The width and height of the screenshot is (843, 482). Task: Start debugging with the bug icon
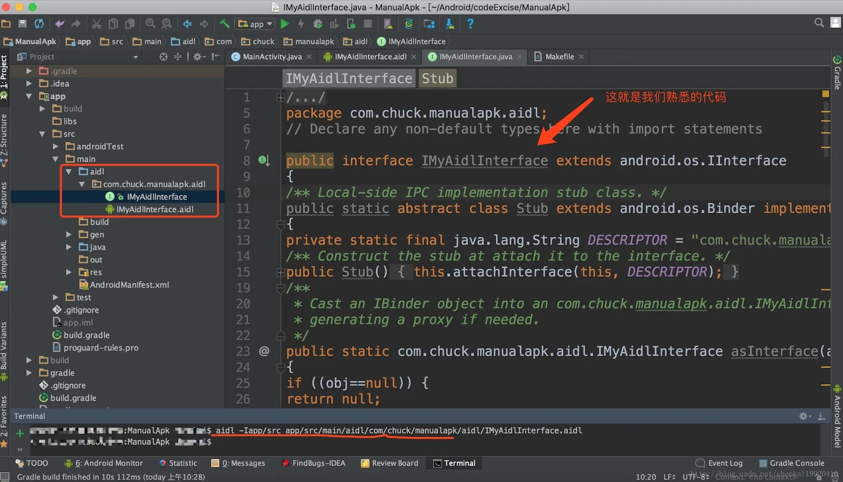(317, 24)
